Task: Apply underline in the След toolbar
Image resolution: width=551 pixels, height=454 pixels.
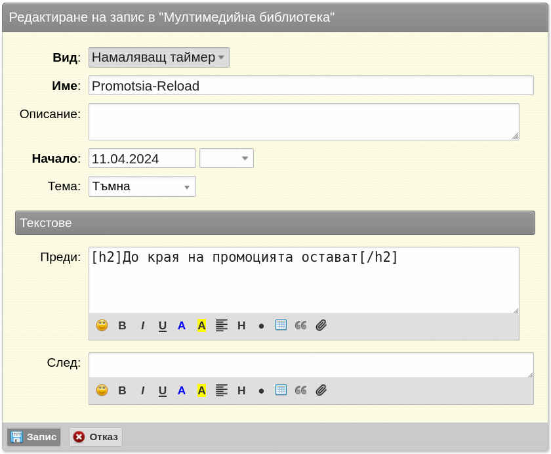Action: click(x=163, y=391)
